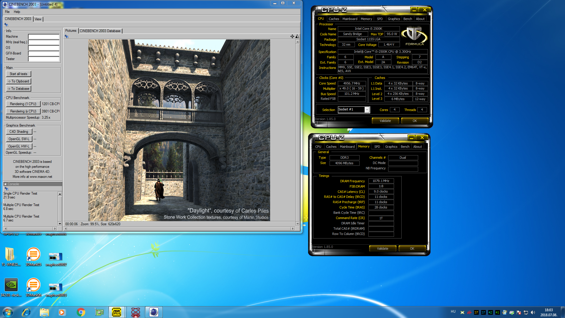Click the Machine input field

44,37
